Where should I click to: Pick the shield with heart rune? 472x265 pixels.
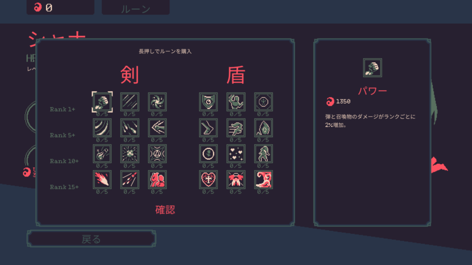[208, 102]
